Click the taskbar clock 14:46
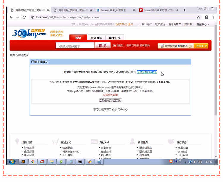The height and width of the screenshot is (182, 223). tap(209, 162)
